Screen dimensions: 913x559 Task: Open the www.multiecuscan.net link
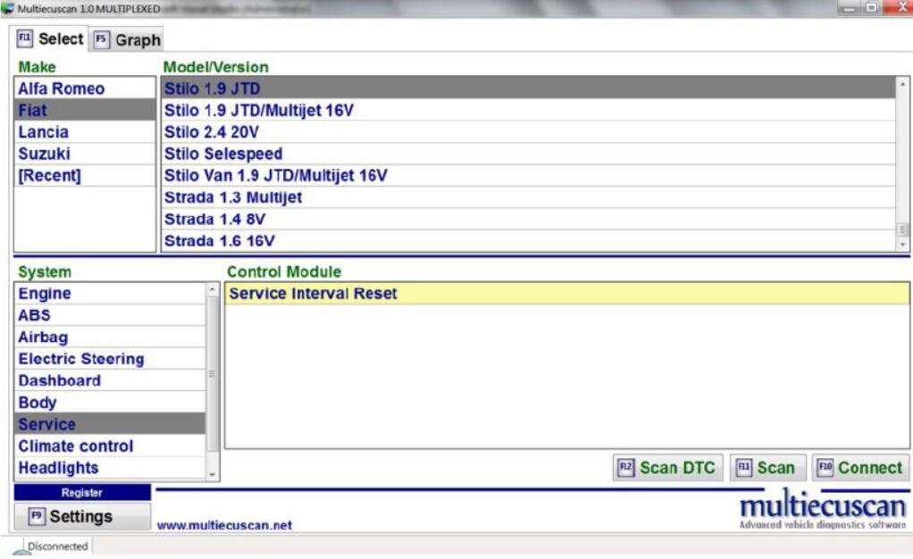(x=224, y=525)
